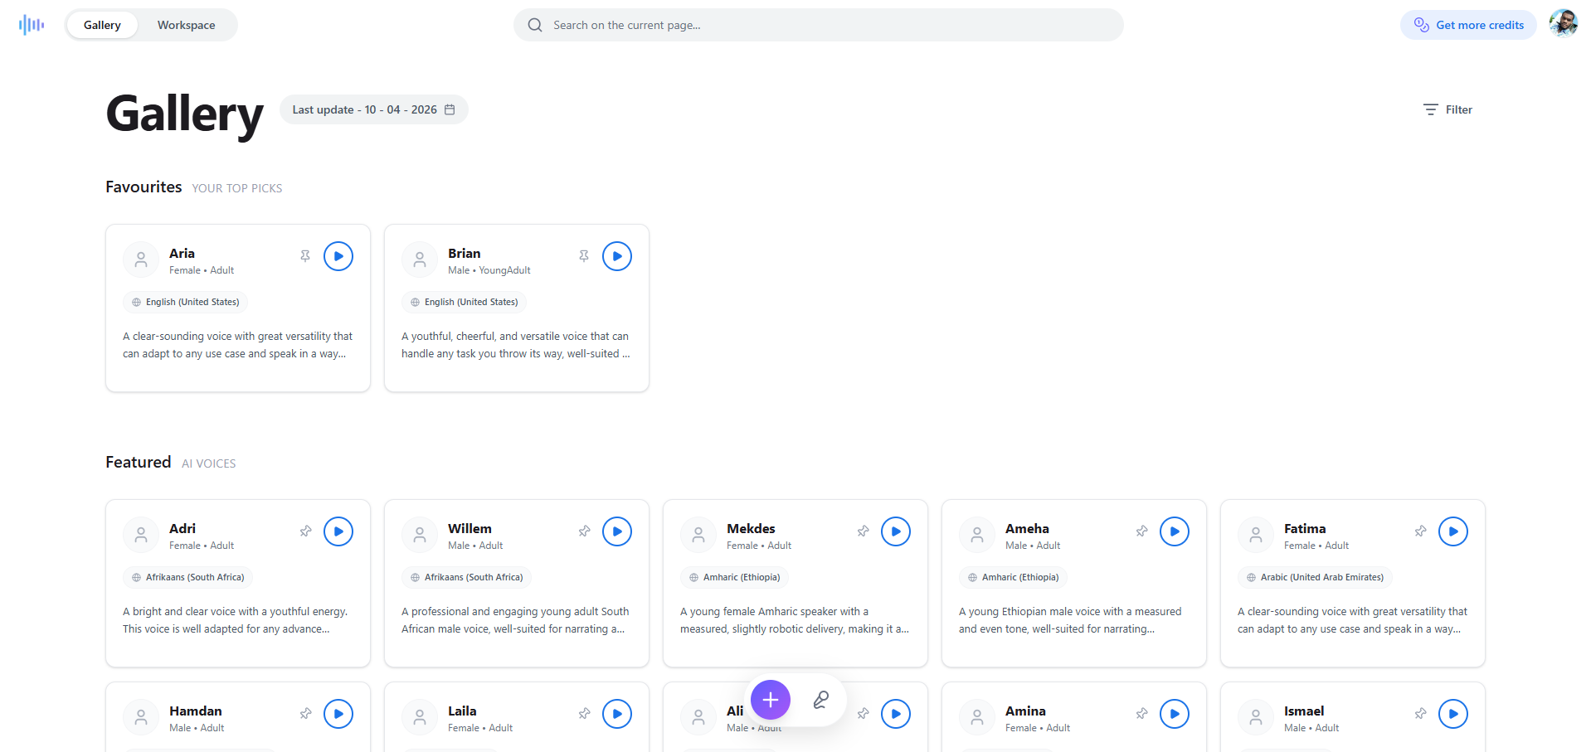The height and width of the screenshot is (752, 1591).
Task: Unpin Brian from favourites
Action: [x=584, y=256]
